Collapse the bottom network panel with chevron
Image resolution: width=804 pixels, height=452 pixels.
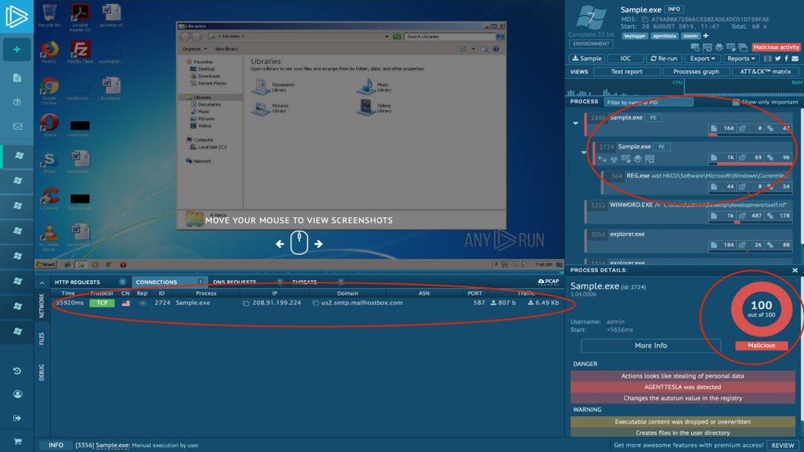click(x=41, y=282)
